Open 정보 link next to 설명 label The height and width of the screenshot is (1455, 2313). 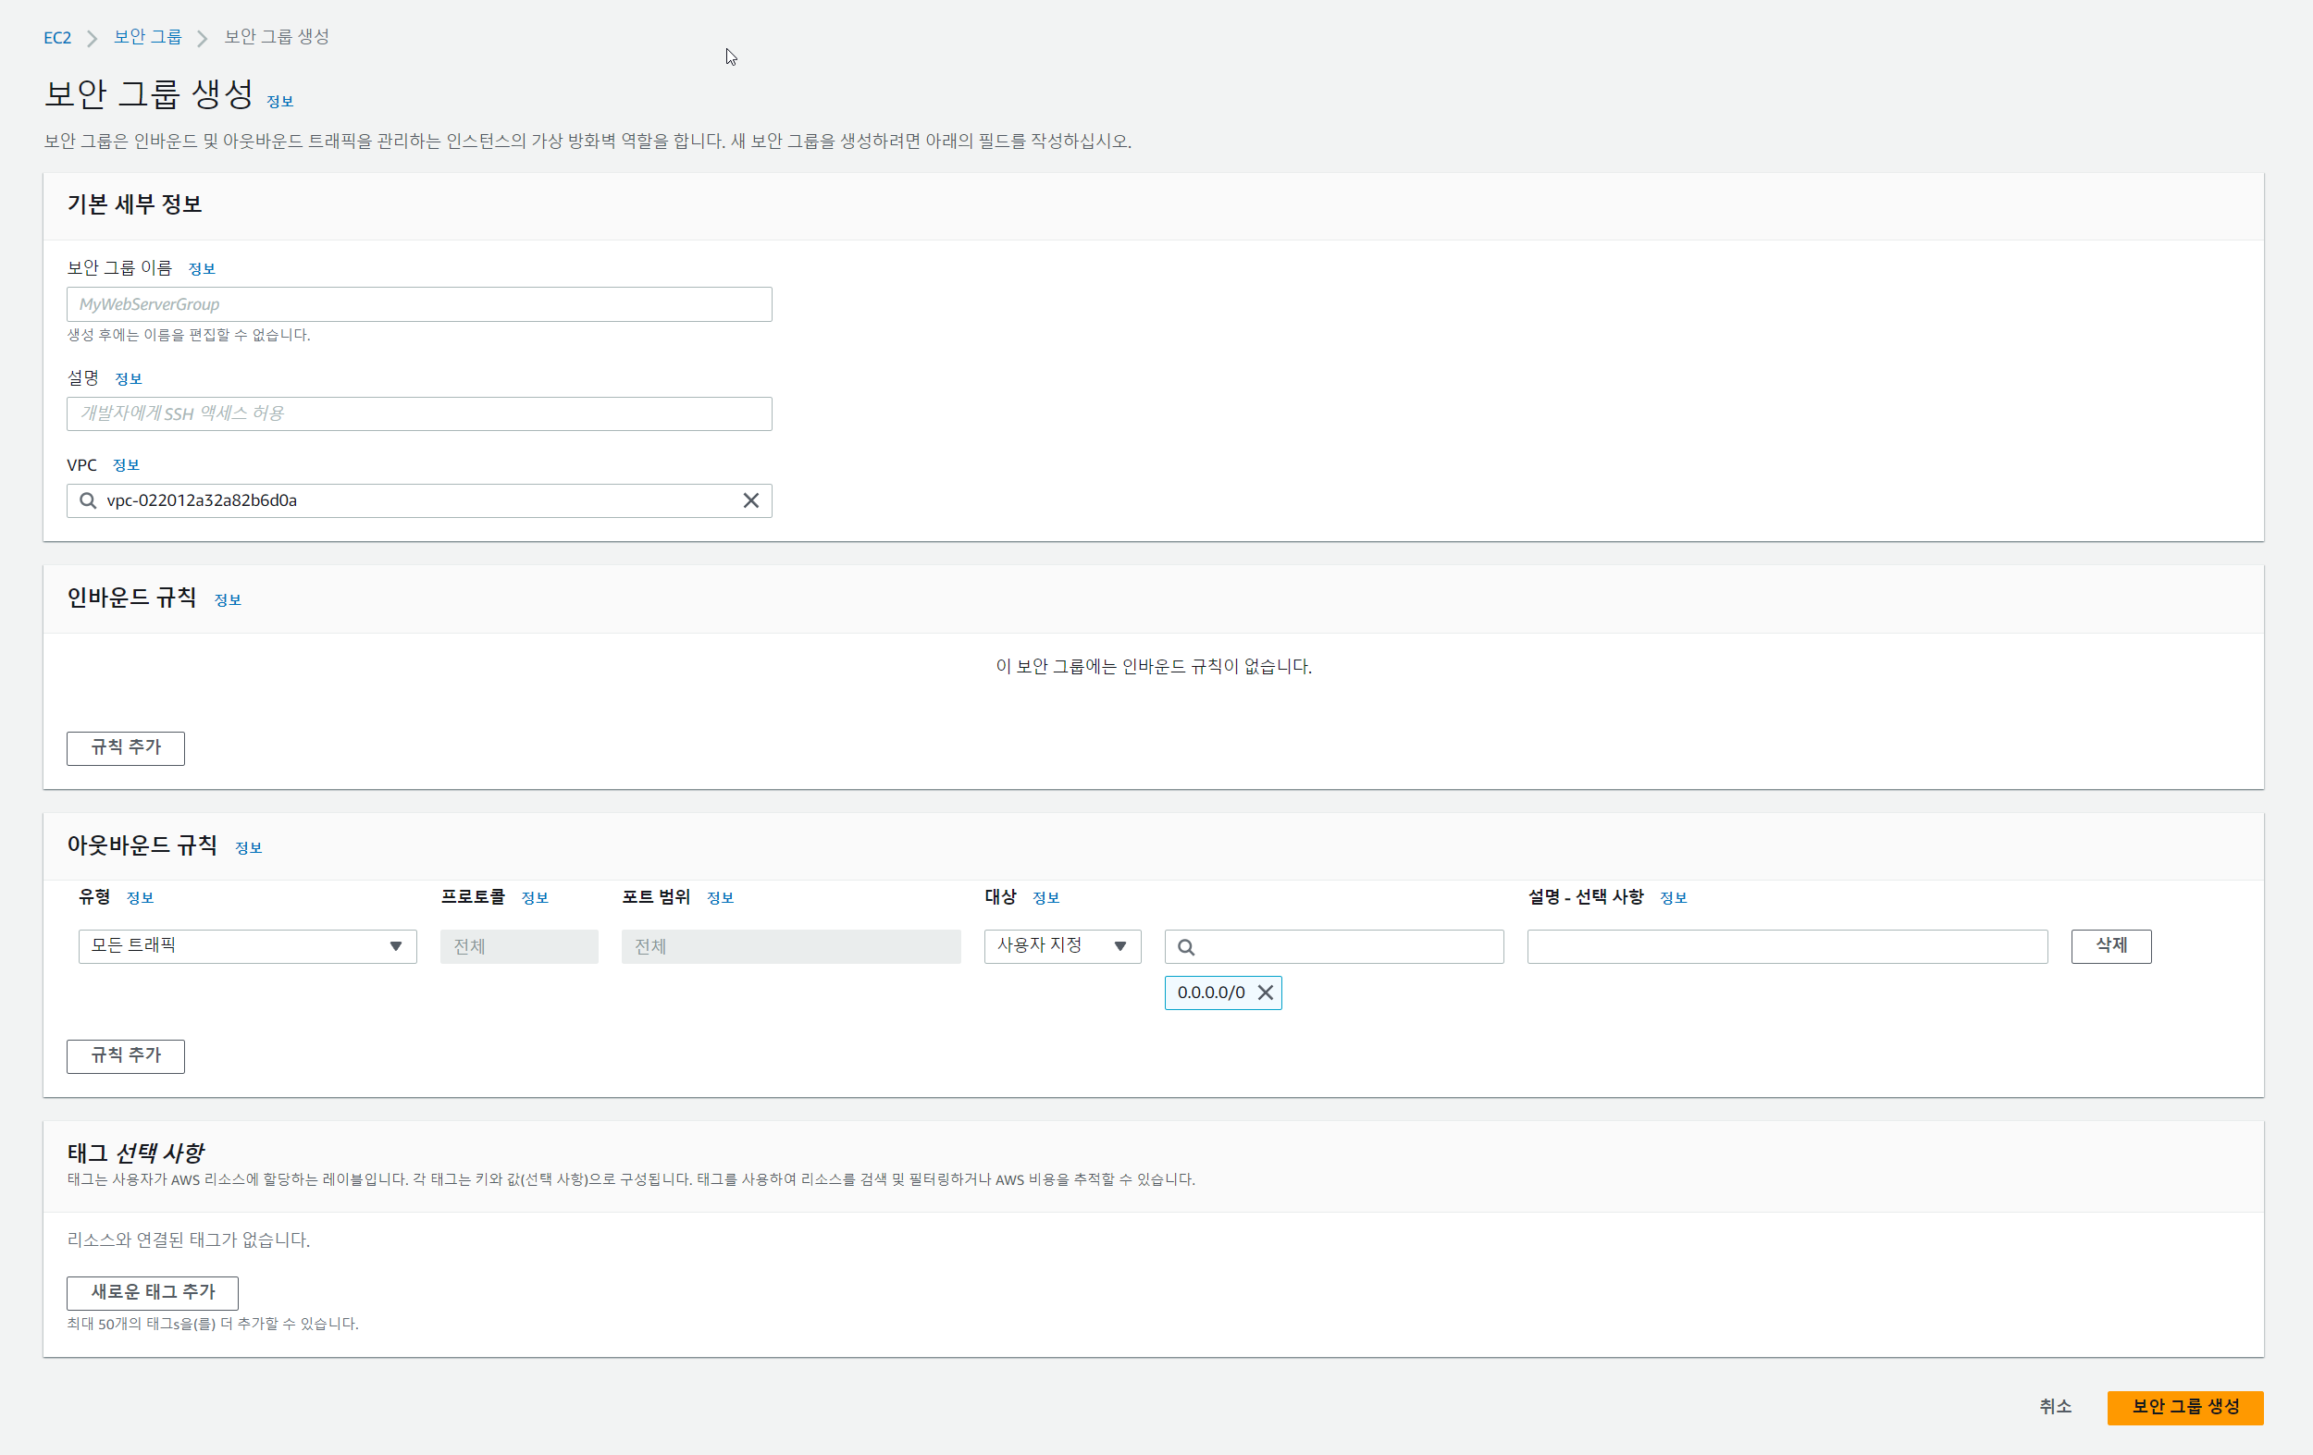click(129, 379)
